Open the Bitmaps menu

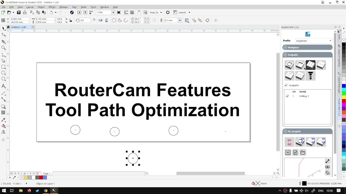pos(64,7)
